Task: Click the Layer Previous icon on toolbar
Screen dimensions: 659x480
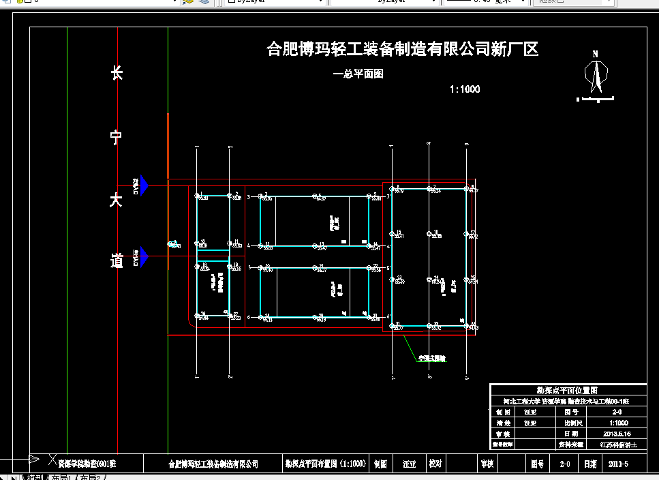Action: (204, 2)
